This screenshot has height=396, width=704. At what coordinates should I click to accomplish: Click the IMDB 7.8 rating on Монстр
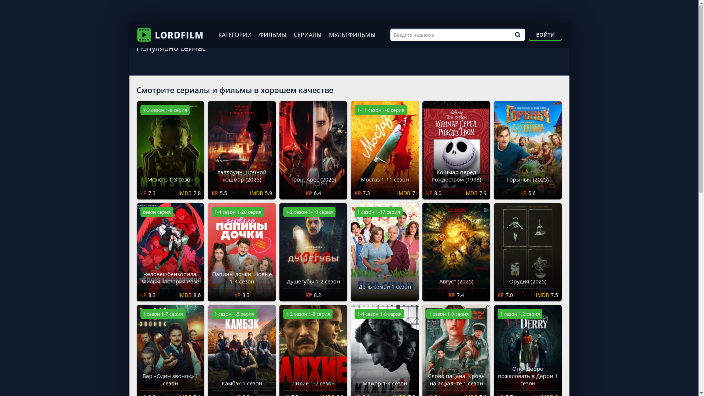pos(190,193)
